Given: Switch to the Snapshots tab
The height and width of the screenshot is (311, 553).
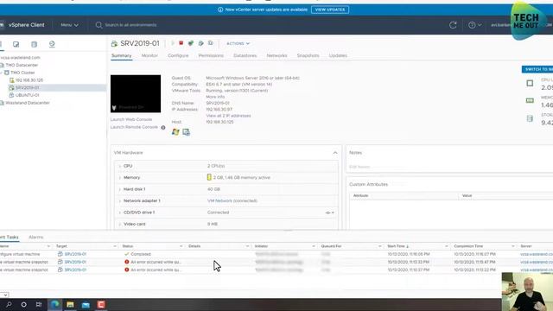Looking at the screenshot, I should point(308,55).
